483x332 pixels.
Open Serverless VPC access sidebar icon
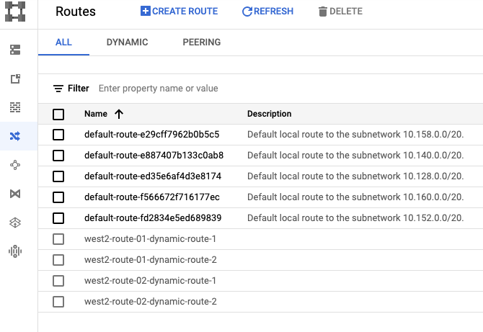pos(15,223)
